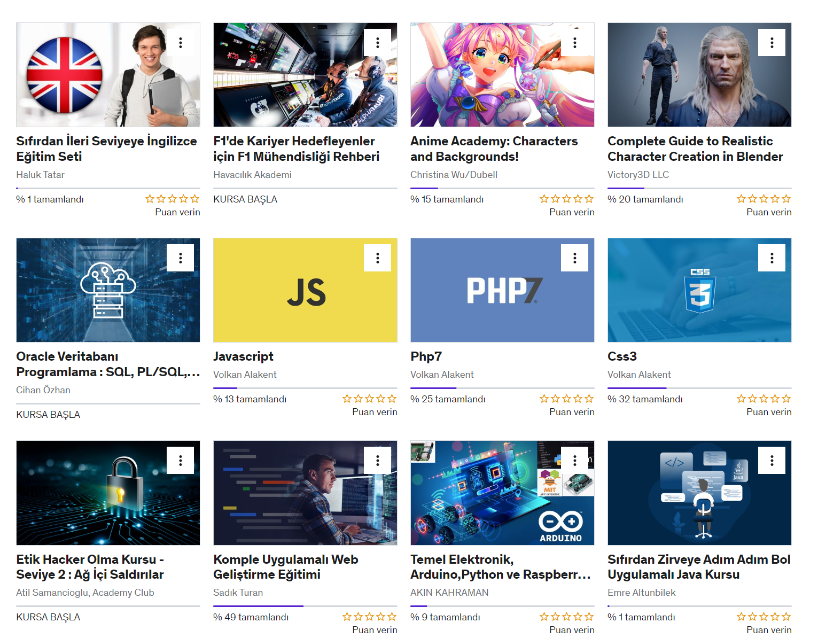Open the Php7 course title
The width and height of the screenshot is (818, 638).
(426, 356)
